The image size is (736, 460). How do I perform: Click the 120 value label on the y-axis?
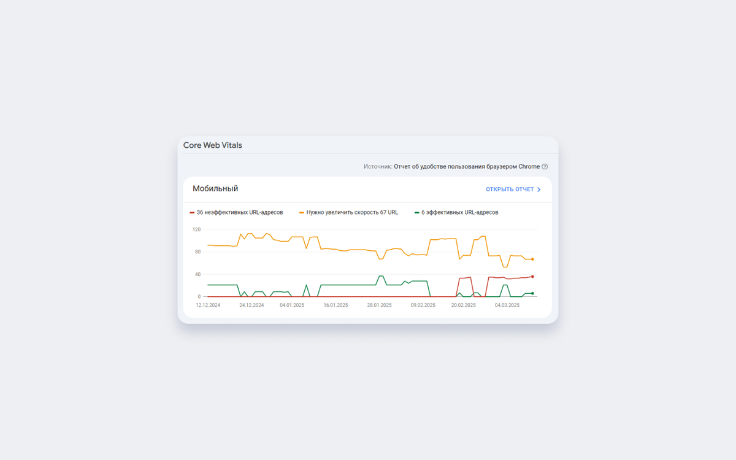click(x=196, y=229)
